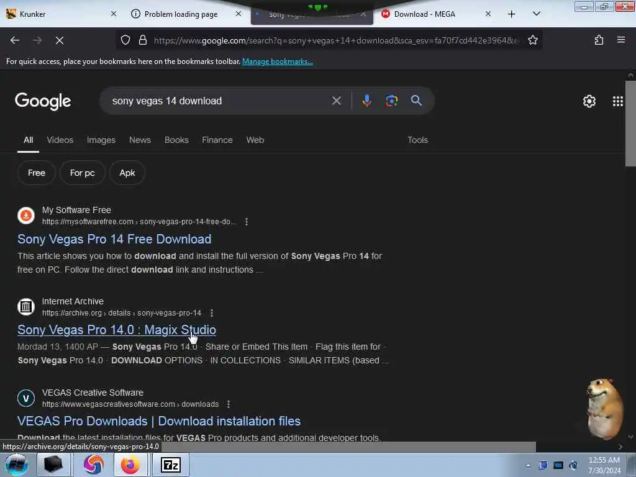This screenshot has height=477, width=636.
Task: Open the network icon in the system tray
Action: [558, 465]
